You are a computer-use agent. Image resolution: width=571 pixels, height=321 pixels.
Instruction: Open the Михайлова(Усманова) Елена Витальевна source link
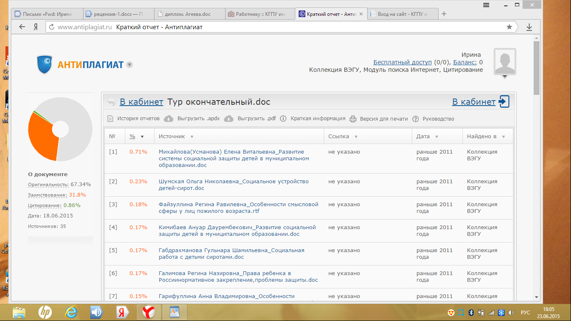[231, 152]
